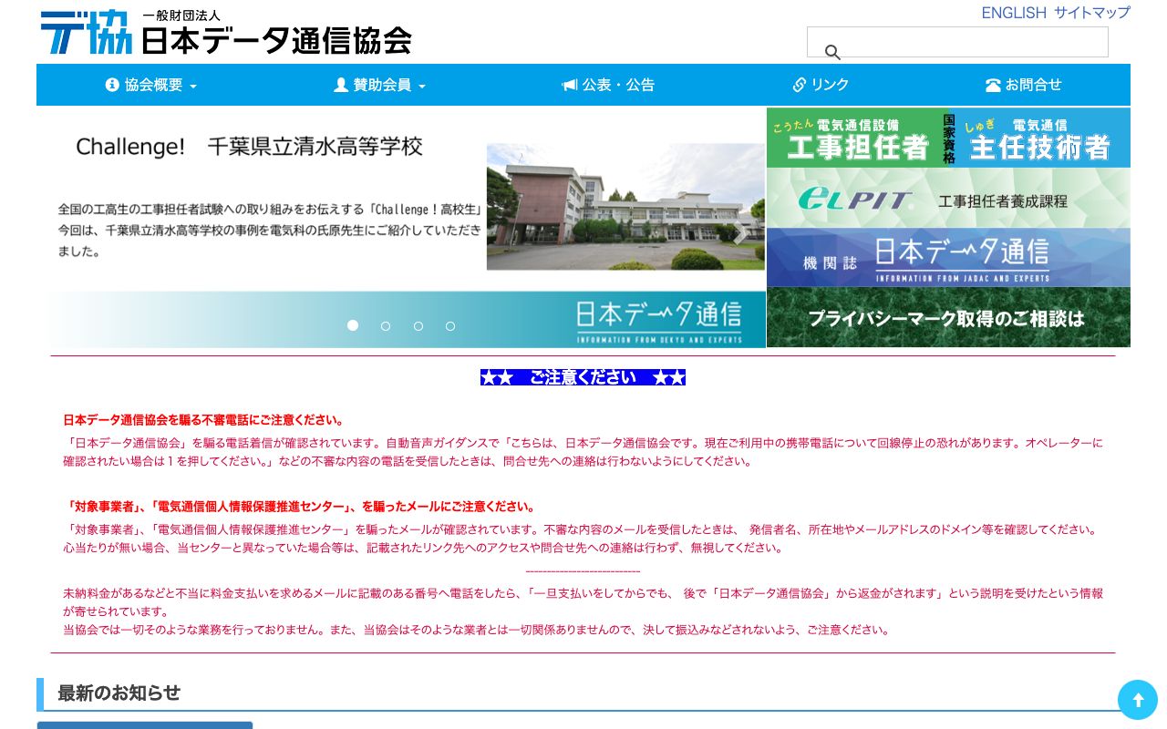Select the second carousel indicator dot
The image size is (1167, 729).
(386, 325)
